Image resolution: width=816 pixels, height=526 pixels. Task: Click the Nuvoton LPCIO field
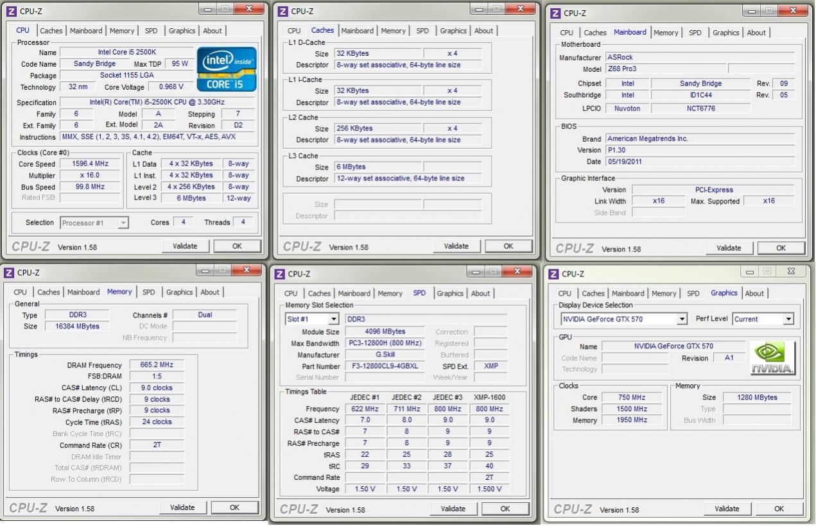tap(627, 108)
